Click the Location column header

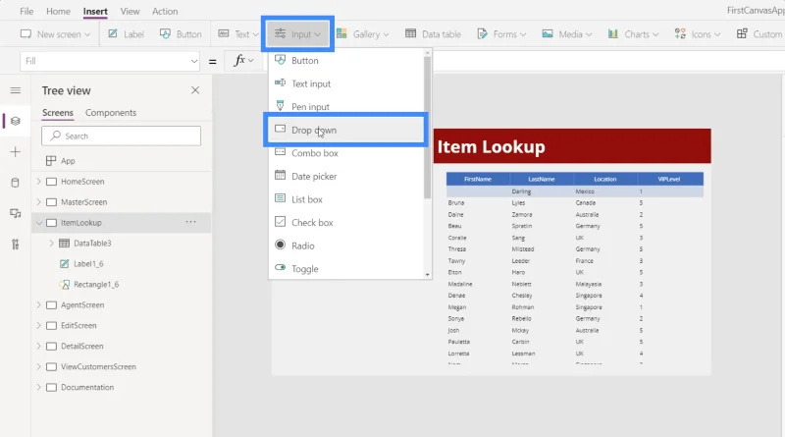605,179
